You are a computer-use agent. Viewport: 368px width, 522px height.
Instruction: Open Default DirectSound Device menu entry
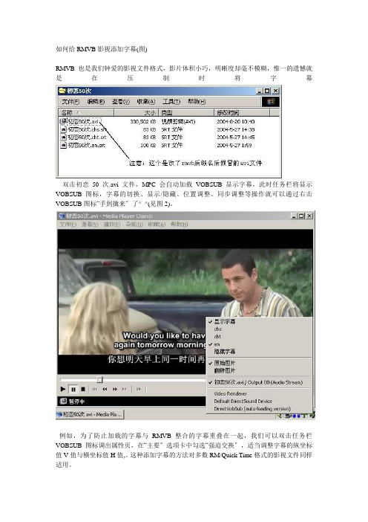(x=259, y=401)
